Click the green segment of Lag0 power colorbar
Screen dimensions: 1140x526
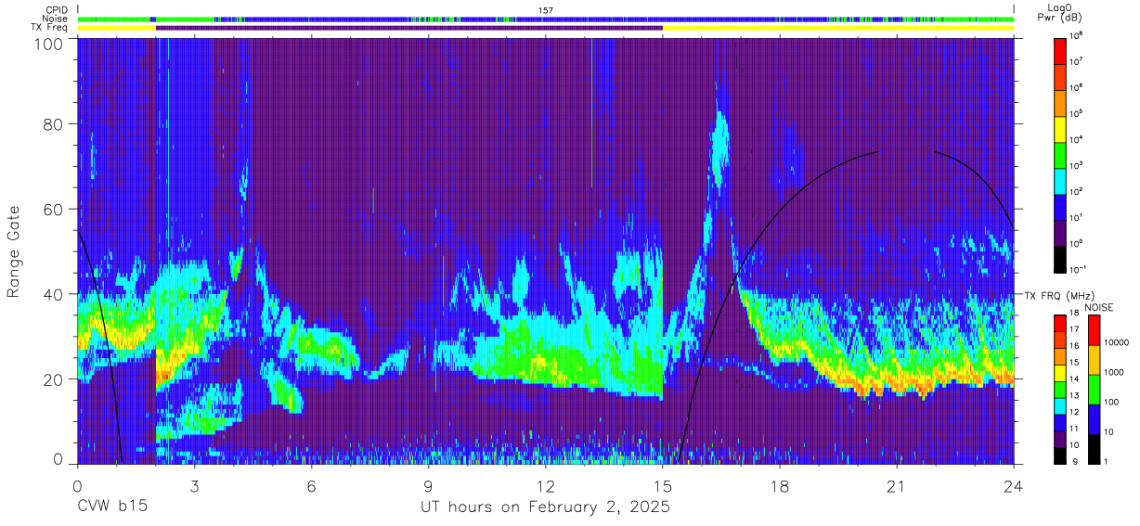point(1060,154)
